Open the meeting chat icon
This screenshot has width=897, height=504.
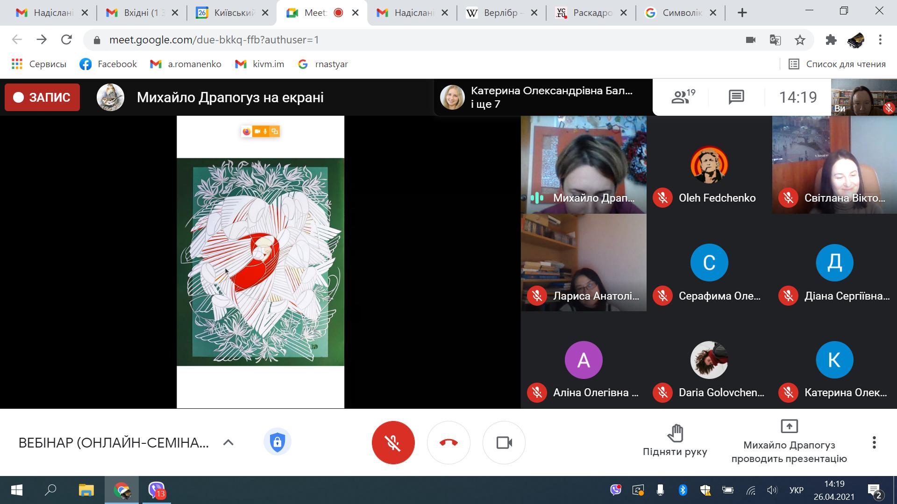click(x=736, y=97)
